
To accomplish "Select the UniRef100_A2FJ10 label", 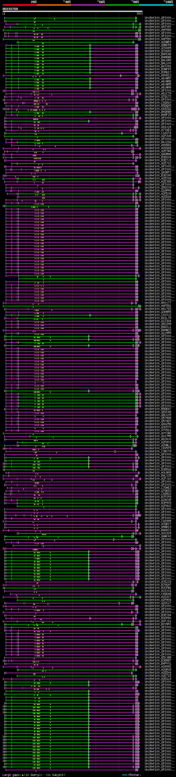I will coord(158,478).
